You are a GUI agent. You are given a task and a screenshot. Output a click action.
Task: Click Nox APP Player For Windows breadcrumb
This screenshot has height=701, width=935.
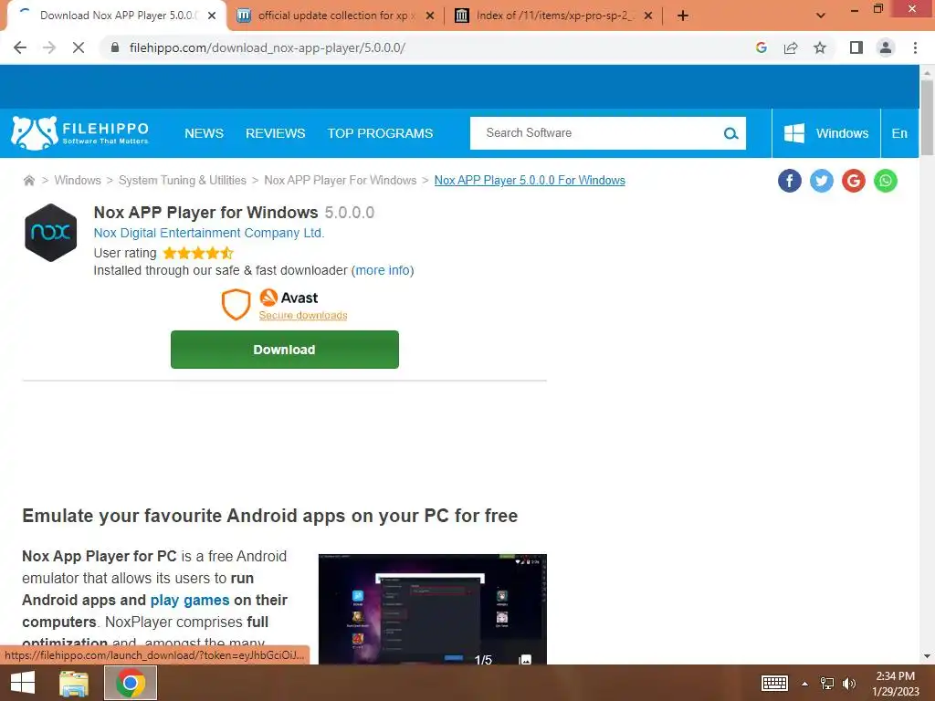[340, 180]
